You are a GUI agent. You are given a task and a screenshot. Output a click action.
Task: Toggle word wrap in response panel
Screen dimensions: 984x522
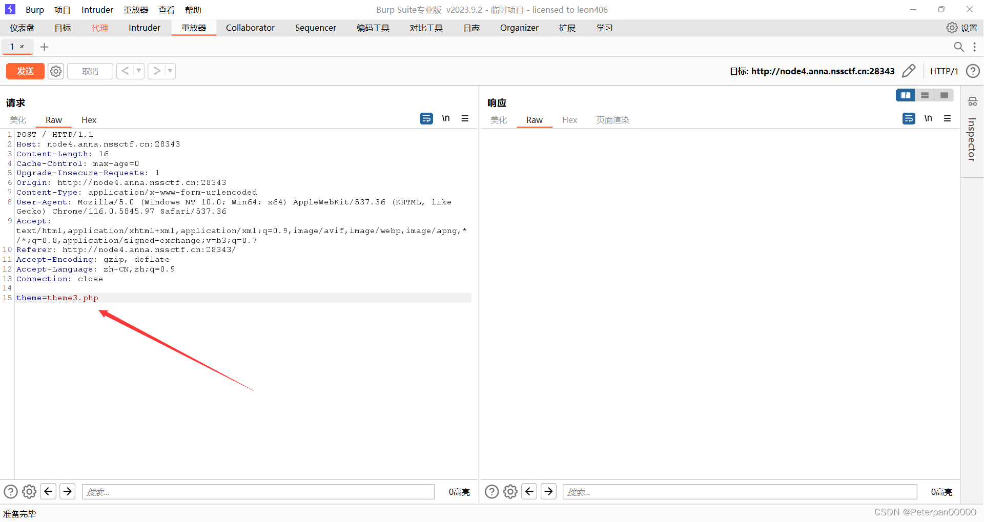909,118
